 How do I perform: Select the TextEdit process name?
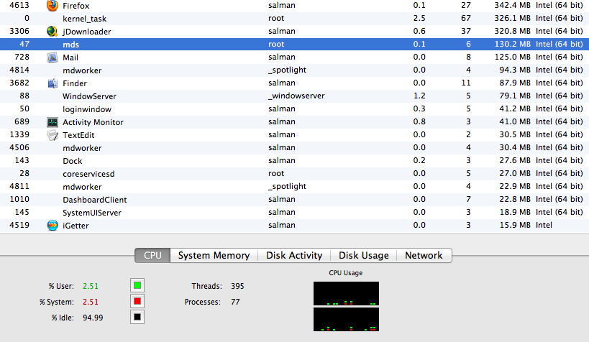[x=78, y=135]
